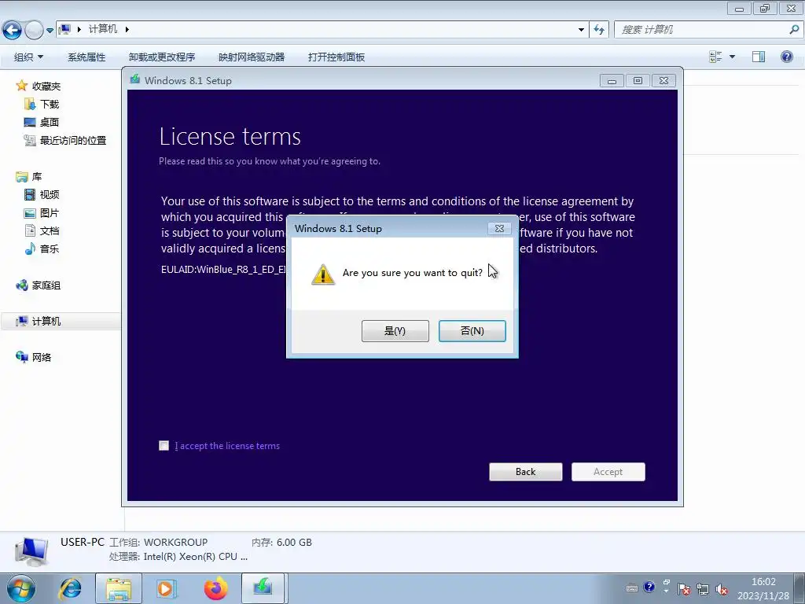Open the 组织 dropdown menu
The width and height of the screenshot is (805, 604).
tap(28, 57)
